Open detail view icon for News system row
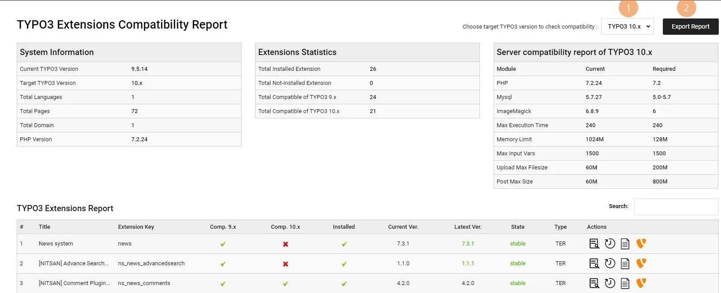Screen dimensions: 721x293 [594, 244]
